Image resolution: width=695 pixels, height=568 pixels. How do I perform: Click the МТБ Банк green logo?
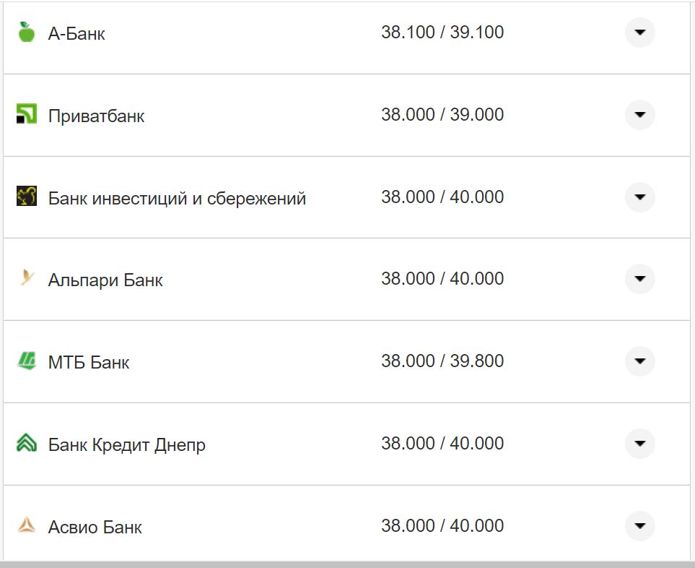pyautogui.click(x=27, y=361)
